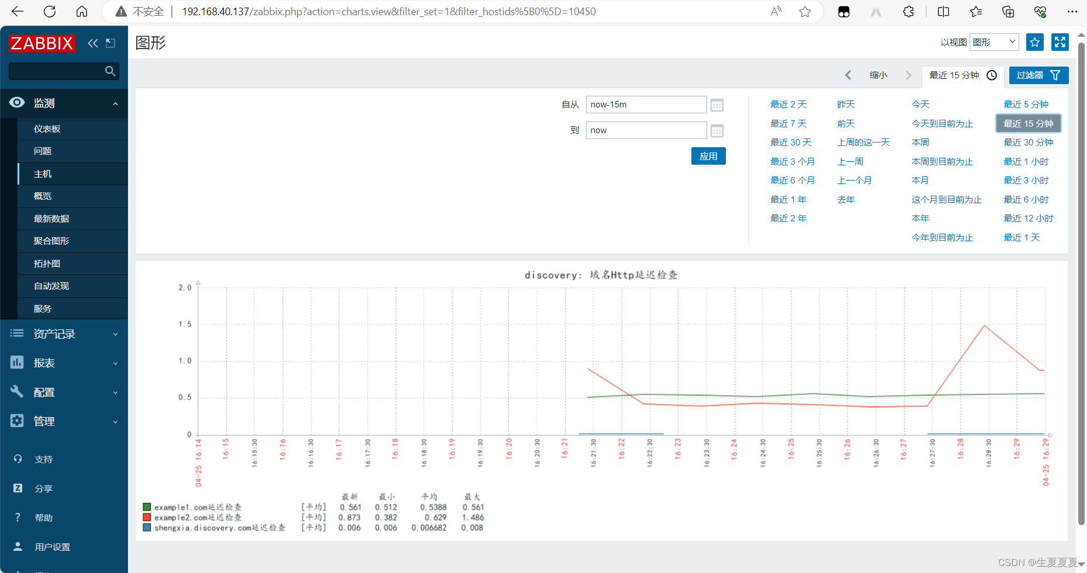Open 问题 menu item
Screen dimensions: 1087x573
pos(72,151)
